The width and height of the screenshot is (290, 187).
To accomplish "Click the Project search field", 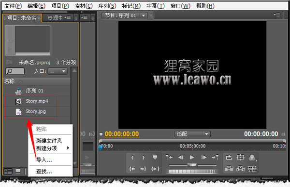I will [x=15, y=71].
